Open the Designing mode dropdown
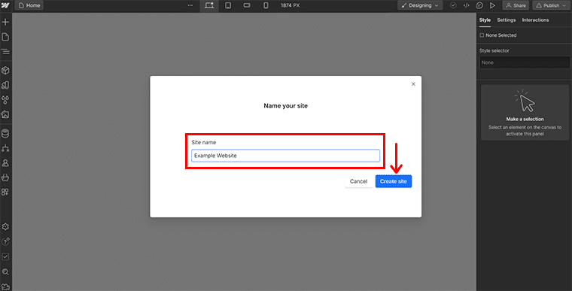The width and height of the screenshot is (572, 291). click(420, 5)
